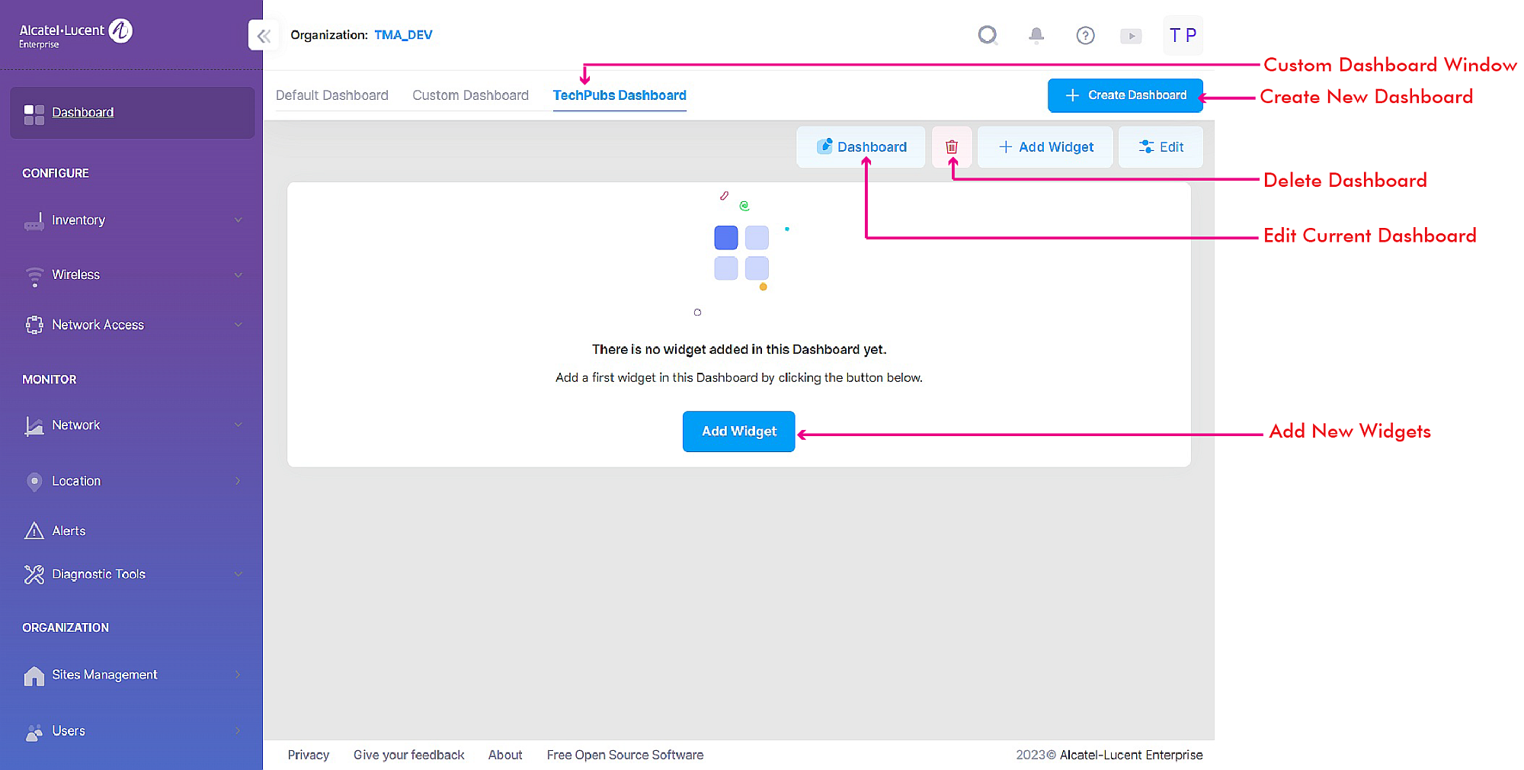The height and width of the screenshot is (770, 1524).
Task: Click the Users people icon
Action: pos(34,732)
